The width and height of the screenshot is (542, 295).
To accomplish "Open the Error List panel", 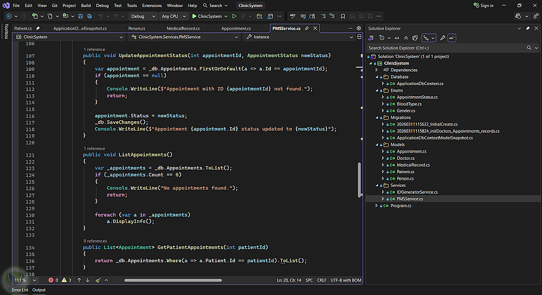I will [20, 290].
